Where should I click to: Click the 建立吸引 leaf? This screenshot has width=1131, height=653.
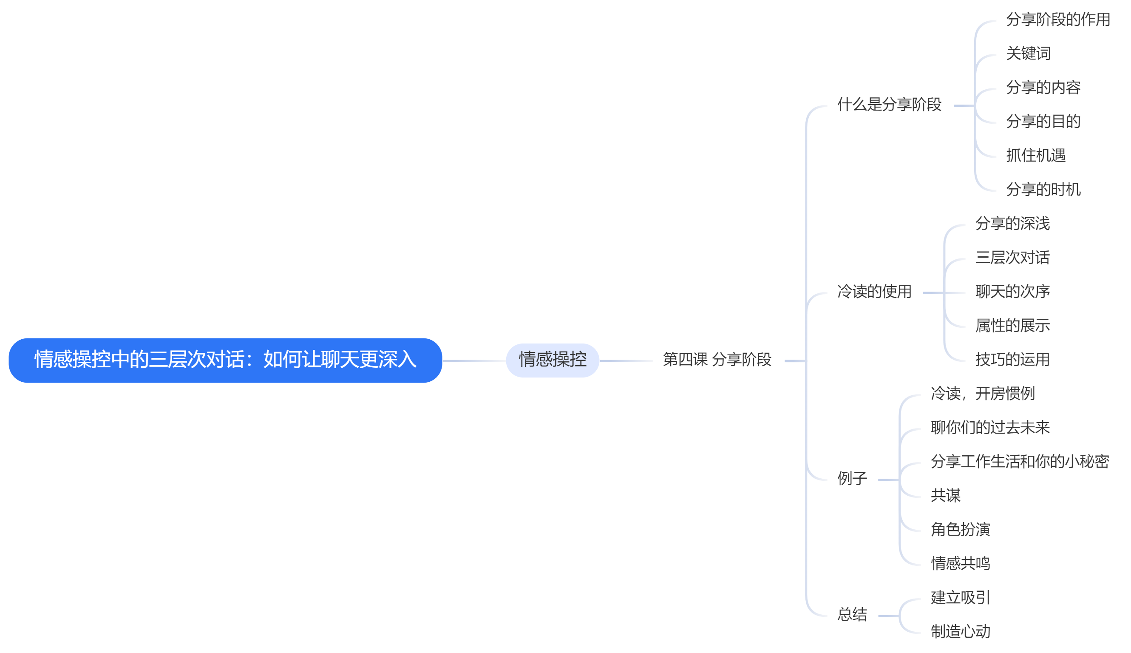[x=960, y=598]
